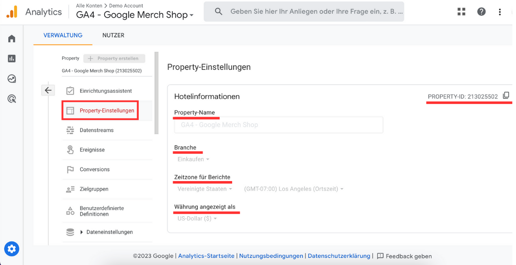Viewport: 516px width, 265px height.
Task: Click the Ereignisse touch icon
Action: 70,150
